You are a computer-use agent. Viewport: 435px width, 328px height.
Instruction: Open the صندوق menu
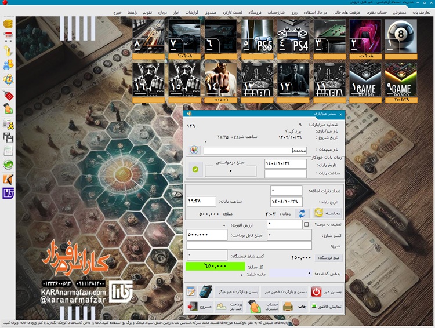tap(211, 13)
